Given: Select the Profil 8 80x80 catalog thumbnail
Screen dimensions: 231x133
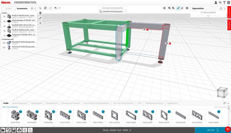Looking at the screenshot, I should point(48,116).
